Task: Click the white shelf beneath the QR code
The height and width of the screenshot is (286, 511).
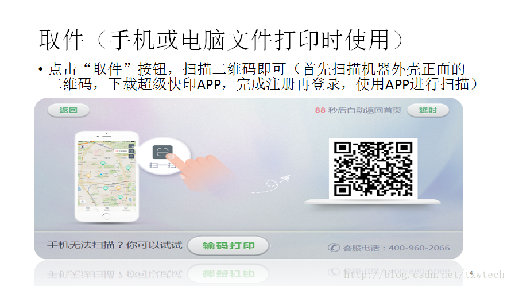Action: click(373, 202)
